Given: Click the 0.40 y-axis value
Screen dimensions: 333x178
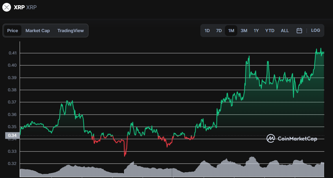Looking at the screenshot, I should click(12, 65).
